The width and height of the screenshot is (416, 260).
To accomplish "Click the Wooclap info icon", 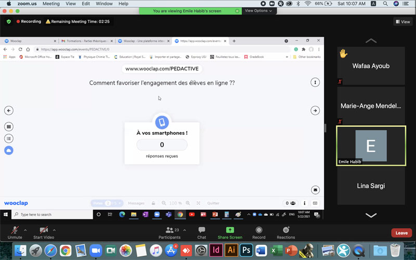I will pos(304,203).
